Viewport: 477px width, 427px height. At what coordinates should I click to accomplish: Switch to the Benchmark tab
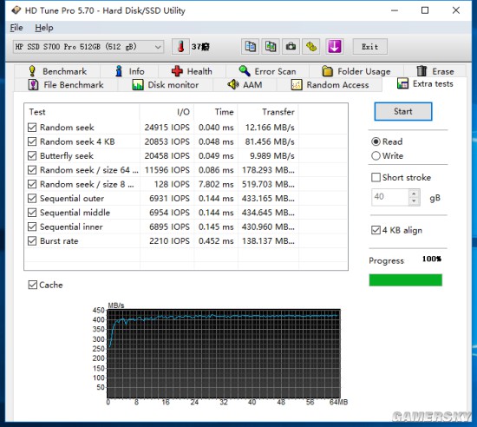pos(57,71)
